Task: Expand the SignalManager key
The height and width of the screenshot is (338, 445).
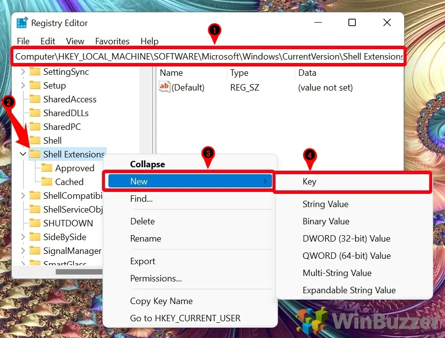Action: [x=23, y=250]
